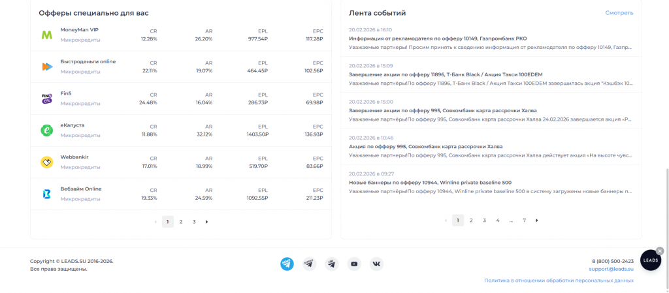The width and height of the screenshot is (669, 293).
Task: Advance events feed with next-page arrow
Action: point(537,221)
